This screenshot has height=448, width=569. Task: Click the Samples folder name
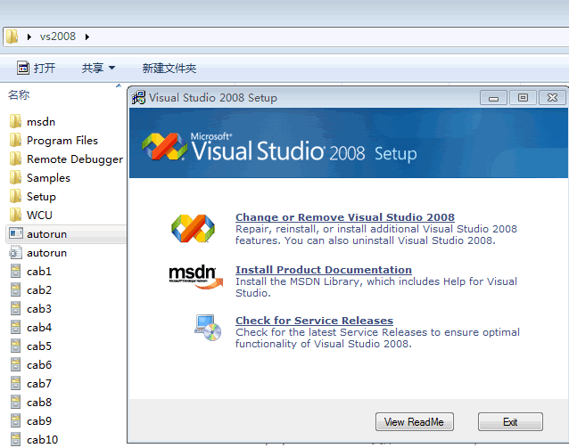[48, 178]
